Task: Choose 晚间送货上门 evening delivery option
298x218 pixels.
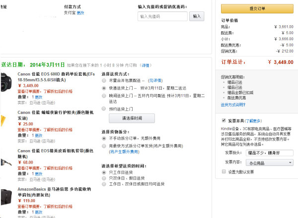Action: pyautogui.click(x=104, y=96)
